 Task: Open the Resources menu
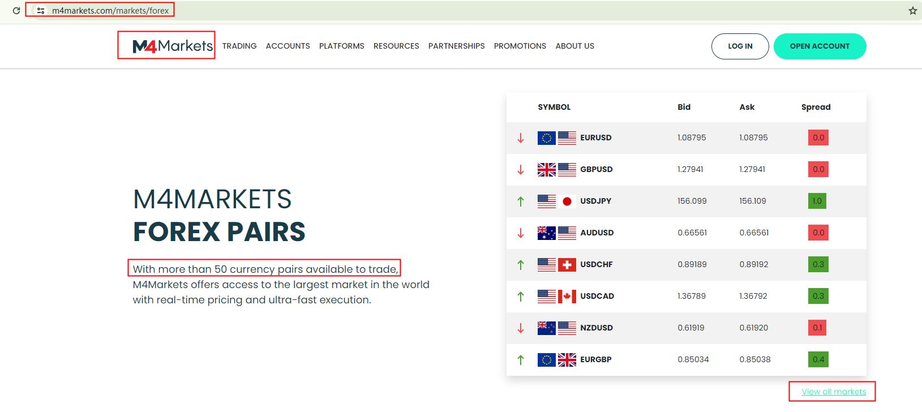point(396,46)
